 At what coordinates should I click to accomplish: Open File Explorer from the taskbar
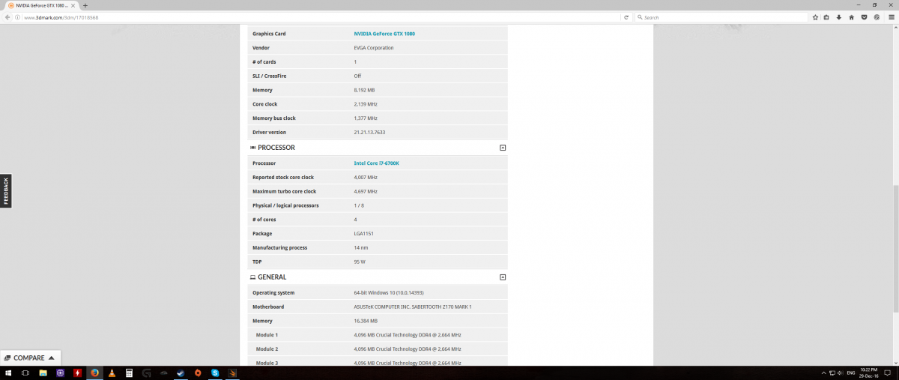[x=43, y=373]
